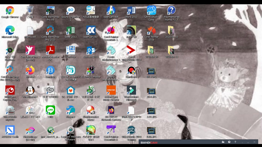Open PhotoMirage (64-bit)

[x=30, y=130]
